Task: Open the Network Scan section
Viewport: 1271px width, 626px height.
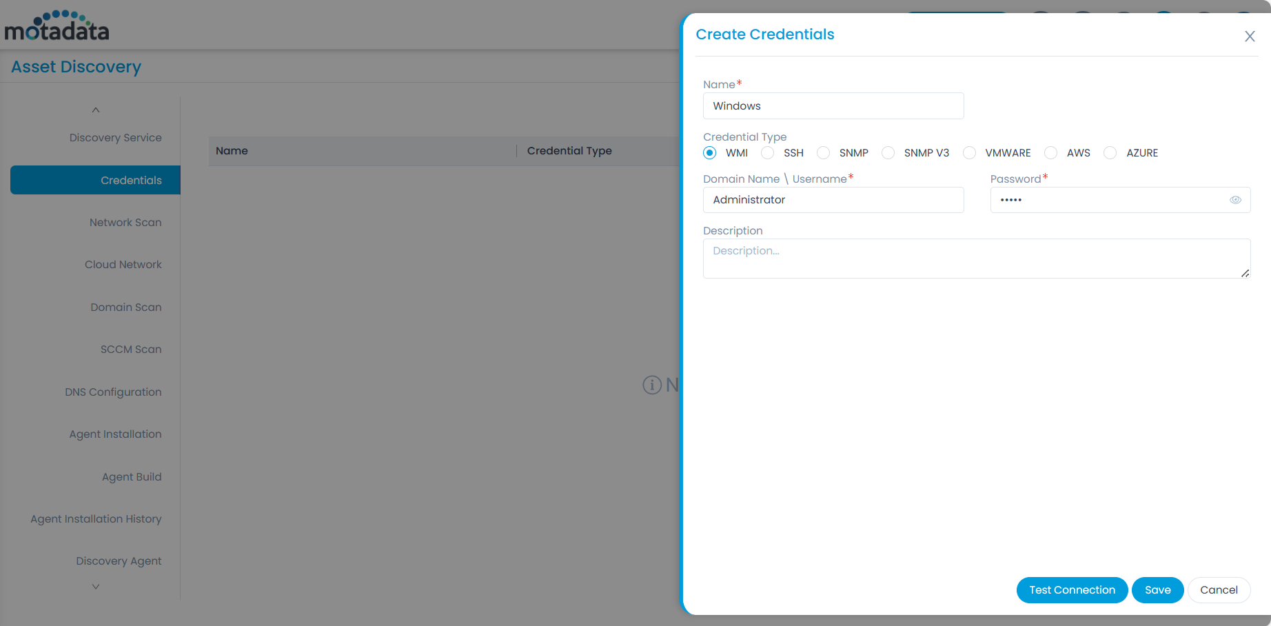Action: pyautogui.click(x=125, y=223)
